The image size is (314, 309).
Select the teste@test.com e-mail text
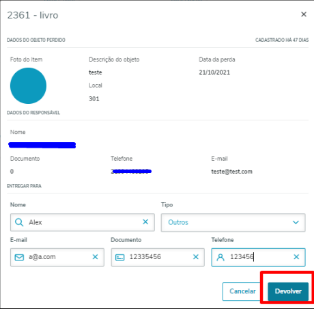pyautogui.click(x=231, y=172)
